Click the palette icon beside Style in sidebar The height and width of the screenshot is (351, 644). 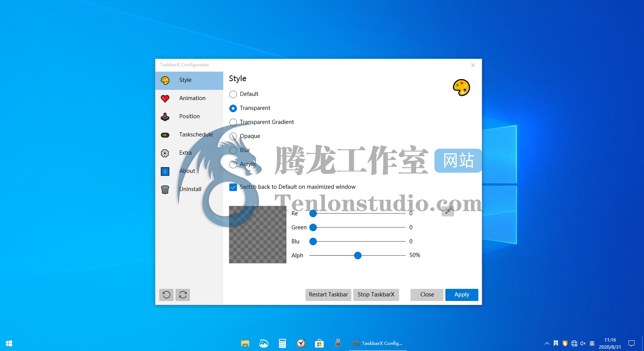[165, 80]
